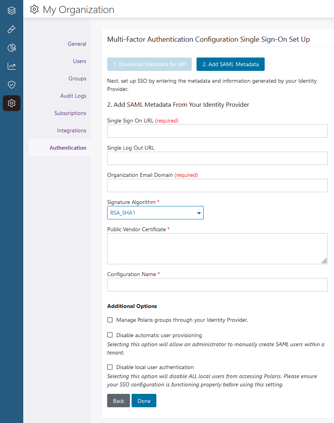Click the Back button

coord(119,401)
